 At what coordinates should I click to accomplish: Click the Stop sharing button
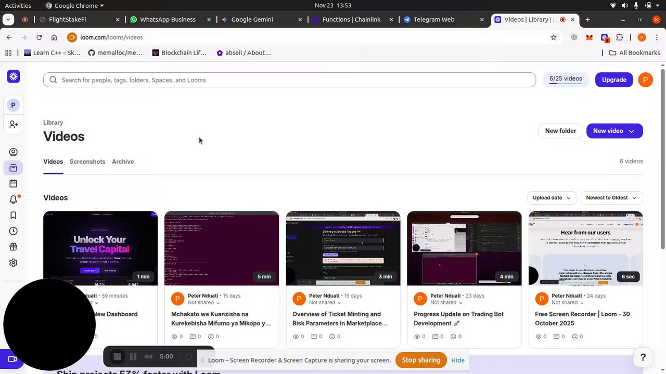click(421, 360)
